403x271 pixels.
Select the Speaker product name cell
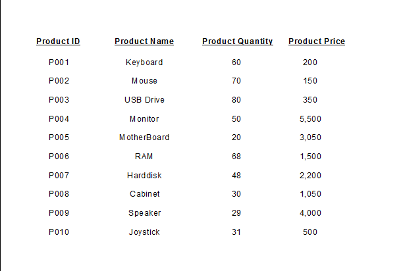coord(144,213)
